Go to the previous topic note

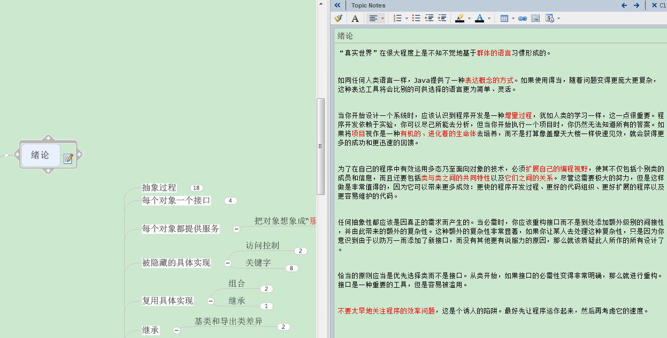point(624,5)
